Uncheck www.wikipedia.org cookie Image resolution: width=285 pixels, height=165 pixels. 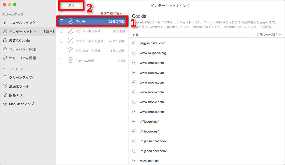point(134,53)
